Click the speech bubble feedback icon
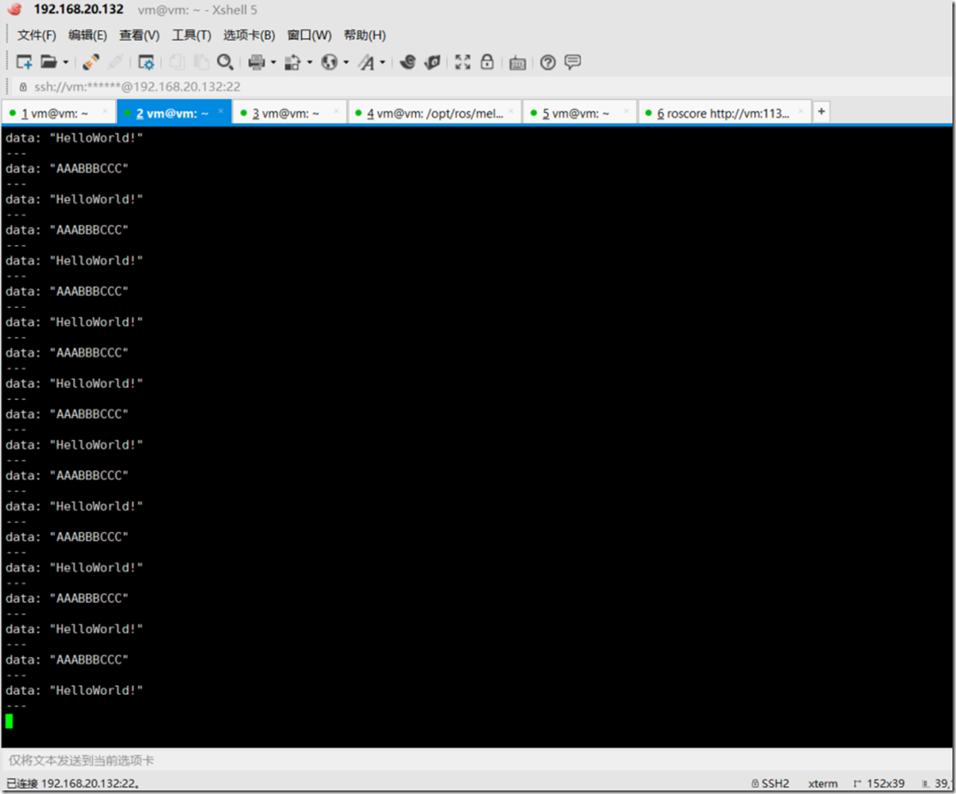This screenshot has width=956, height=794. [x=573, y=62]
